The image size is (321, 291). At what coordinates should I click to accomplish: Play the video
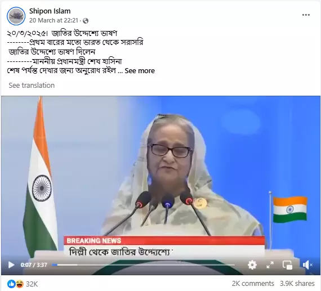(x=11, y=265)
